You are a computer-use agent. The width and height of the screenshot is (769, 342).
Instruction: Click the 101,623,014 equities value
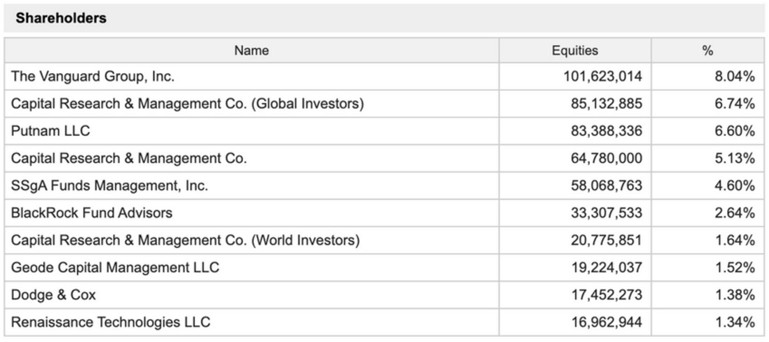603,76
